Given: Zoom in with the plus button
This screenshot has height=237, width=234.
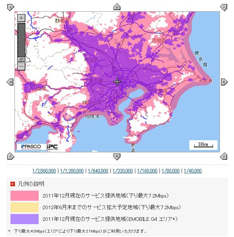Looking at the screenshot, I should coord(21,18).
